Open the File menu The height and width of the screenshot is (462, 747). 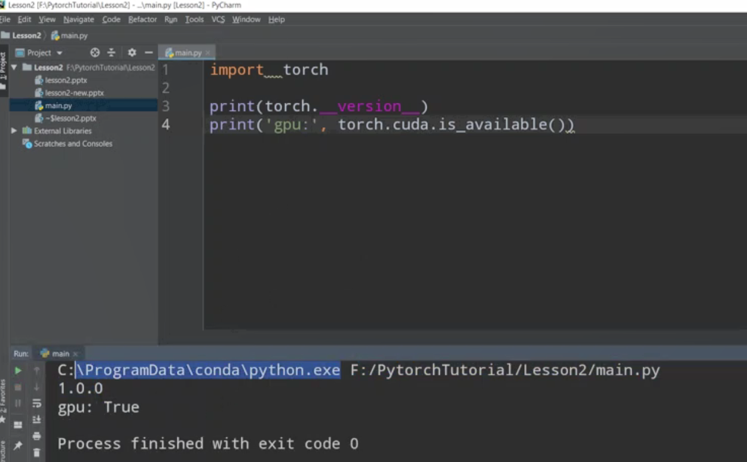coord(5,19)
